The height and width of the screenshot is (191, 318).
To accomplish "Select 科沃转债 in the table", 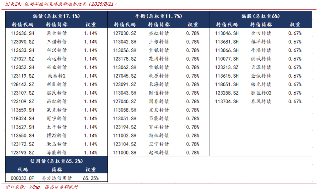I will click(57, 50).
